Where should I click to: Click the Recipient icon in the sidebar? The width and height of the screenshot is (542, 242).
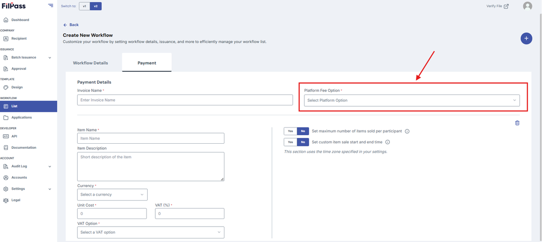coord(6,39)
